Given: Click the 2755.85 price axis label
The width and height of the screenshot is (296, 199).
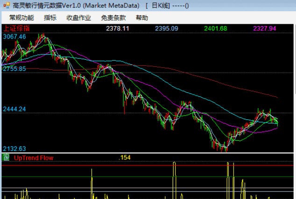Looking at the screenshot, I should [14, 69].
